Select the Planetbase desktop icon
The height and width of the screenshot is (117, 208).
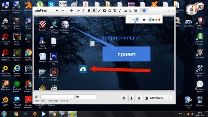click(x=6, y=85)
